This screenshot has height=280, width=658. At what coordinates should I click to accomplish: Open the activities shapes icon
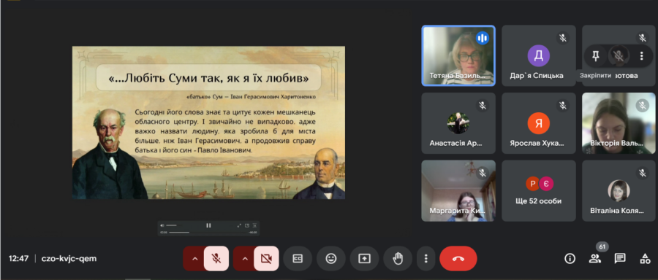(x=645, y=259)
